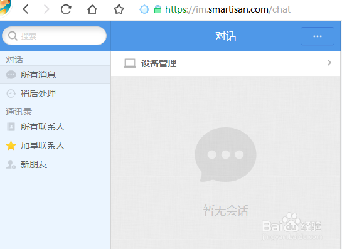Reload the page with the refresh icon

(x=66, y=9)
